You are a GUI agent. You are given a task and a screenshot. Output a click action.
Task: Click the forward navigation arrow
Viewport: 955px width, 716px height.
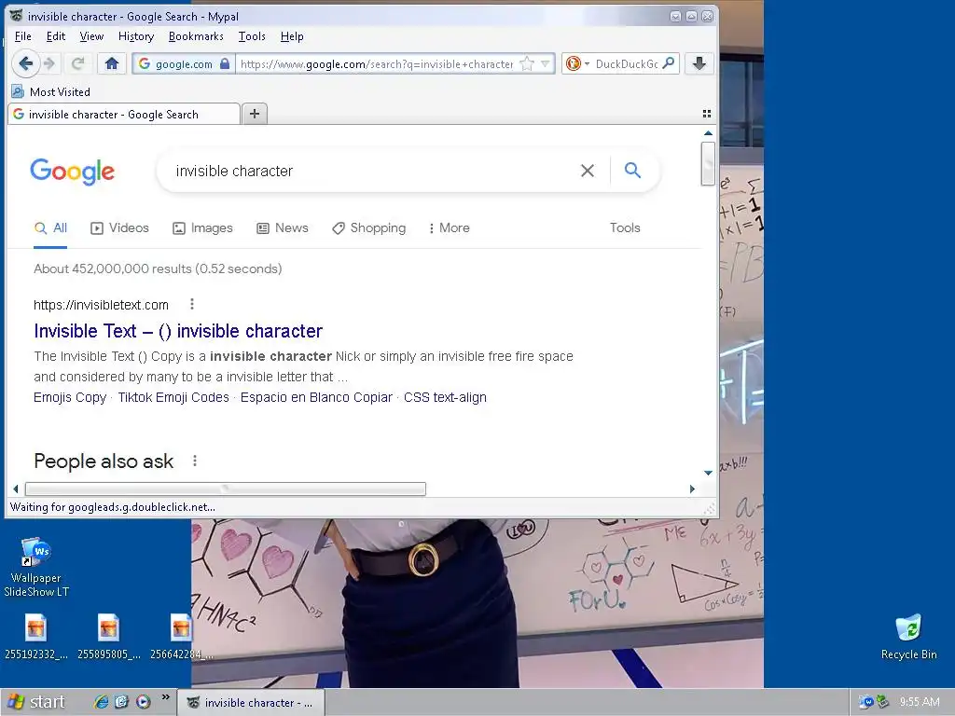click(x=50, y=63)
